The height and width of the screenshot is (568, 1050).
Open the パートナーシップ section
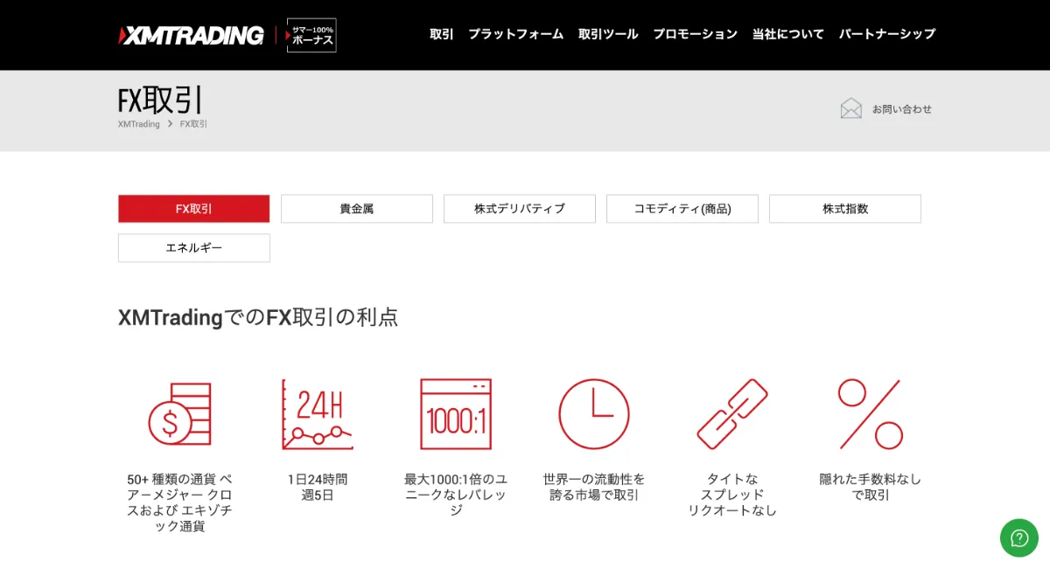[x=889, y=34]
